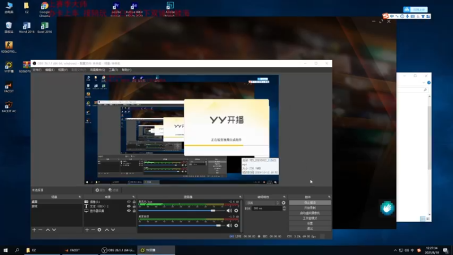Open Adobe After Effects 2020 shortcut
Image resolution: width=453 pixels, height=255 pixels.
(134, 10)
